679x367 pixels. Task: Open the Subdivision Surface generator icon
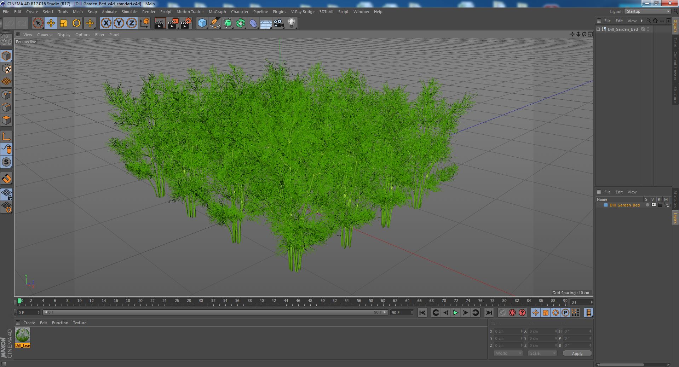228,23
